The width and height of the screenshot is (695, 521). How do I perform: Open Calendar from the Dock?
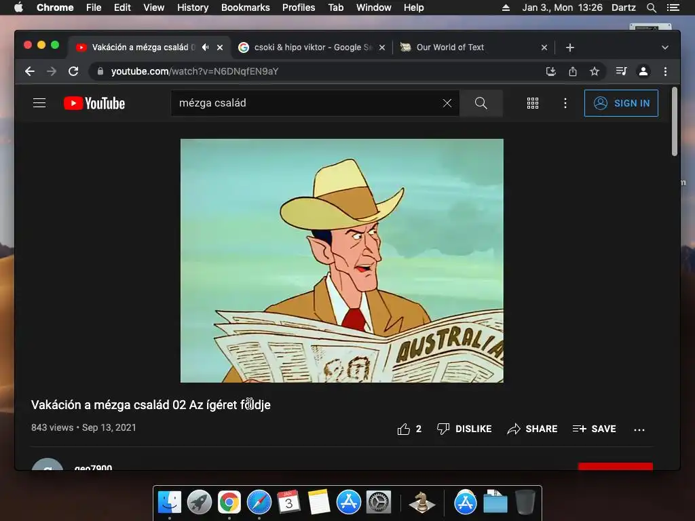tap(288, 503)
